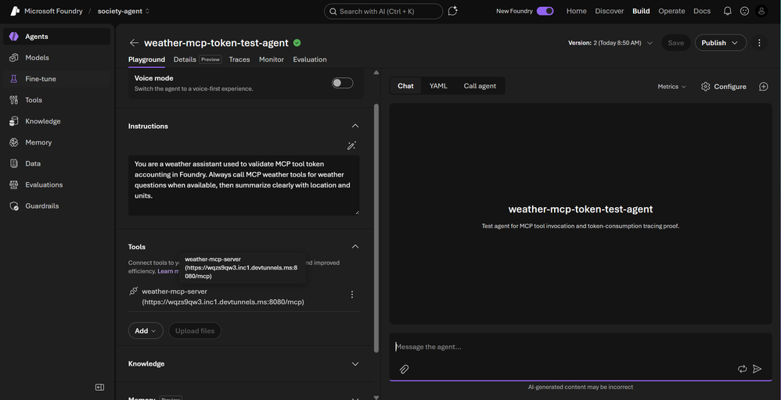Click the Knowledge sidebar icon

14,121
